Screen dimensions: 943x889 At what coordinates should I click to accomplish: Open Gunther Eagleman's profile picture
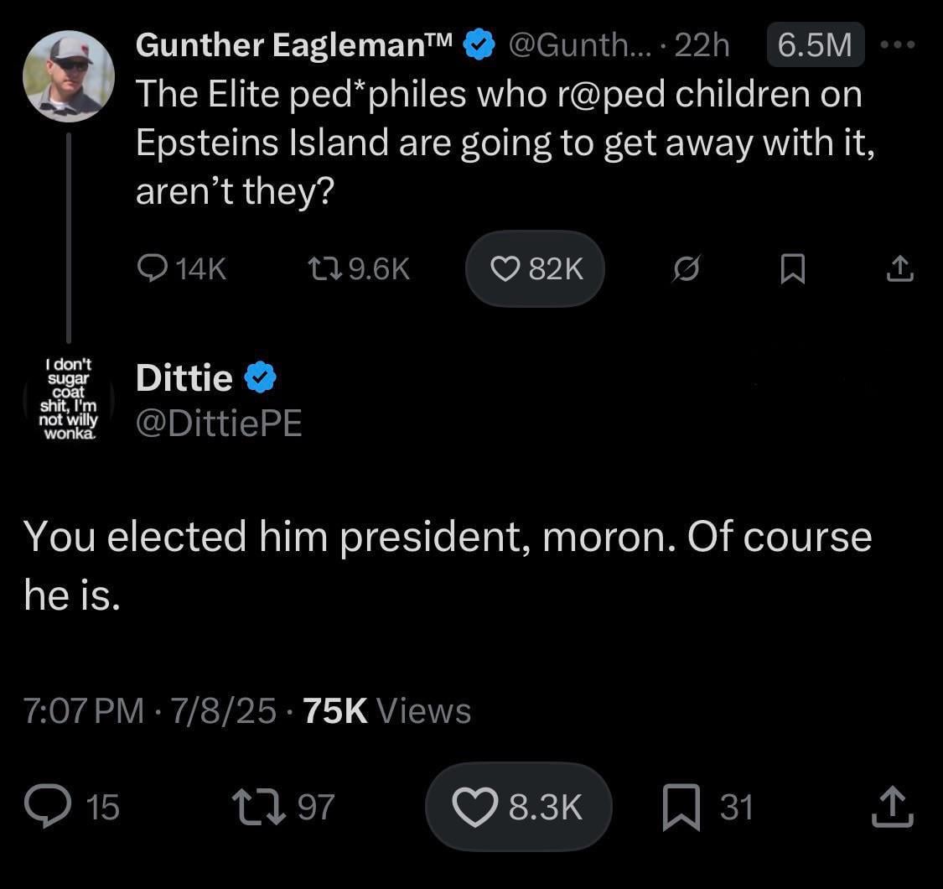(x=69, y=76)
